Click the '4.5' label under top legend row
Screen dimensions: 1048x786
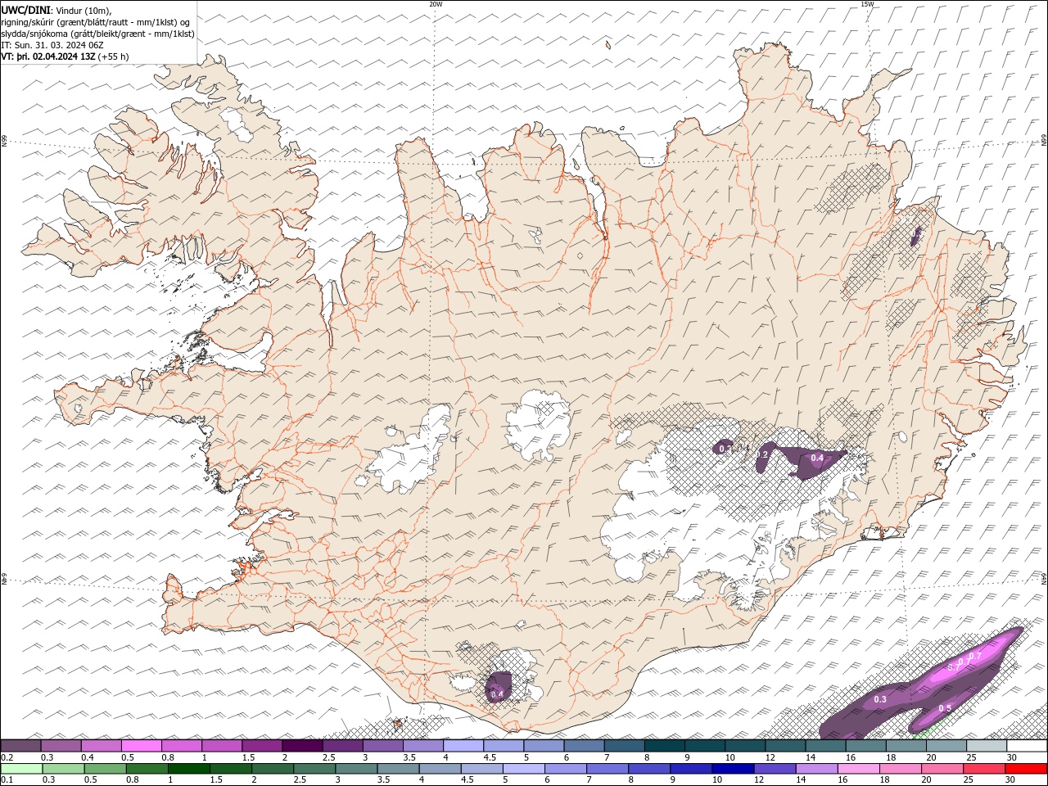click(490, 757)
